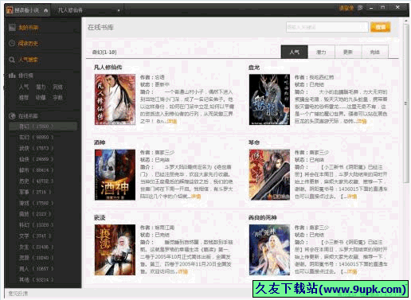Open the main menu icon beside the login link
Viewport: 411px width, 300px height.
(x=360, y=8)
